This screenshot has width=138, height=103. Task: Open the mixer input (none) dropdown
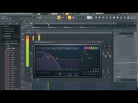(x=125, y=33)
